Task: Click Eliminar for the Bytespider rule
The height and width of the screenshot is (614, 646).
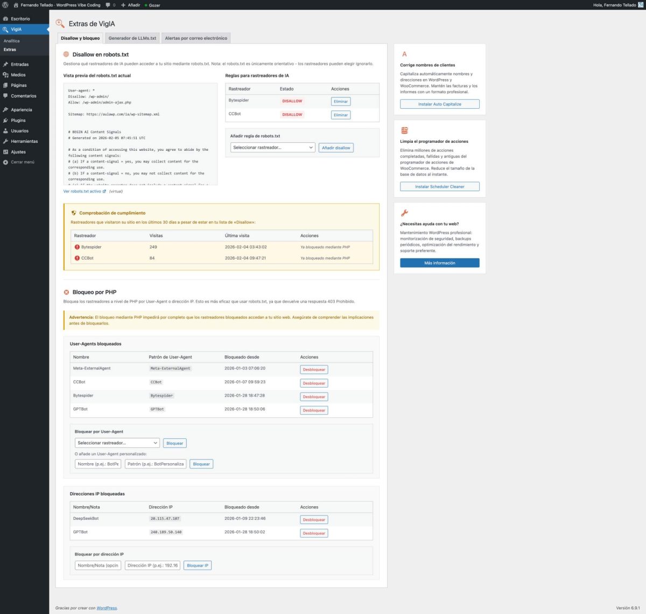Action: [340, 101]
